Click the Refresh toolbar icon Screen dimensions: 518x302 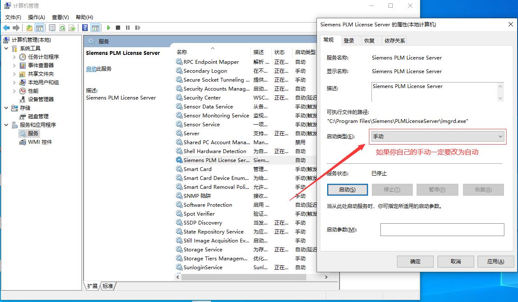click(x=62, y=28)
